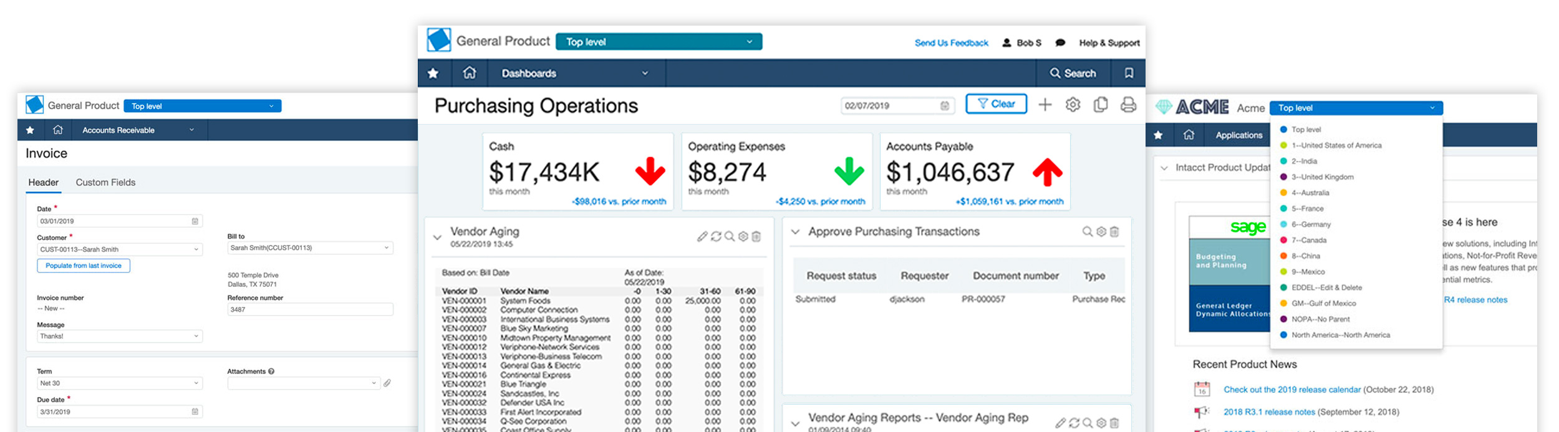Click the Favorites star in Acme window
The image size is (1559, 432).
point(1158,135)
